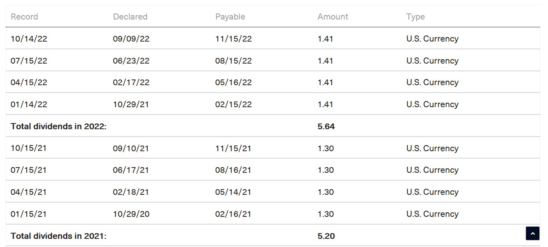Select the 5.64 total amount

326,126
